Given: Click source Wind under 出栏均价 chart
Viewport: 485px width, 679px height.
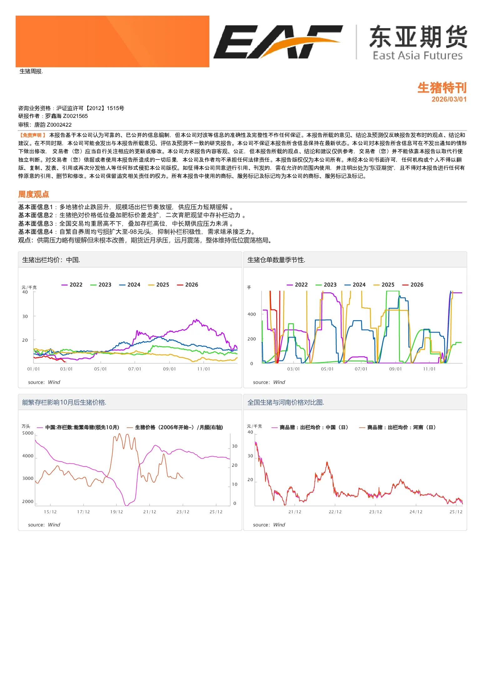Looking at the screenshot, I should tap(44, 382).
